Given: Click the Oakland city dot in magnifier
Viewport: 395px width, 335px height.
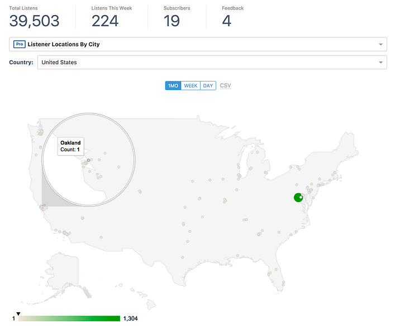Looking at the screenshot, I should coord(88,160).
